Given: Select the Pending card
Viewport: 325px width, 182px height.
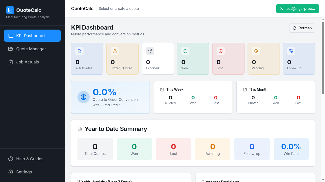Looking at the screenshot, I should (x=264, y=59).
